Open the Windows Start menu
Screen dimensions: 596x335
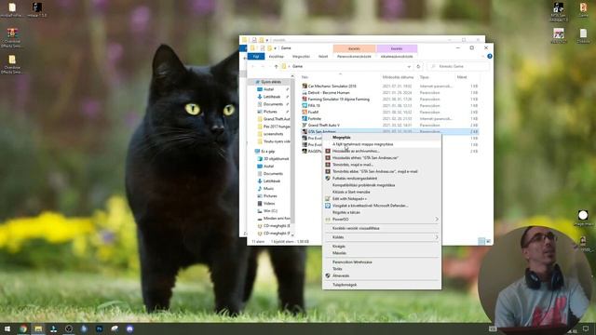7,328
